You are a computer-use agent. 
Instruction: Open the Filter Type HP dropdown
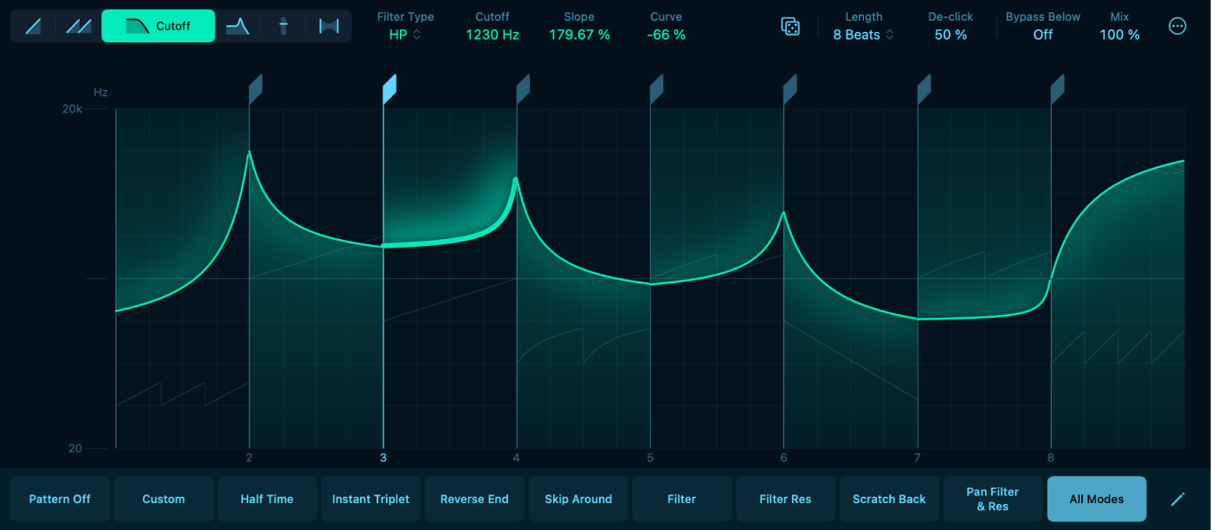coord(405,35)
